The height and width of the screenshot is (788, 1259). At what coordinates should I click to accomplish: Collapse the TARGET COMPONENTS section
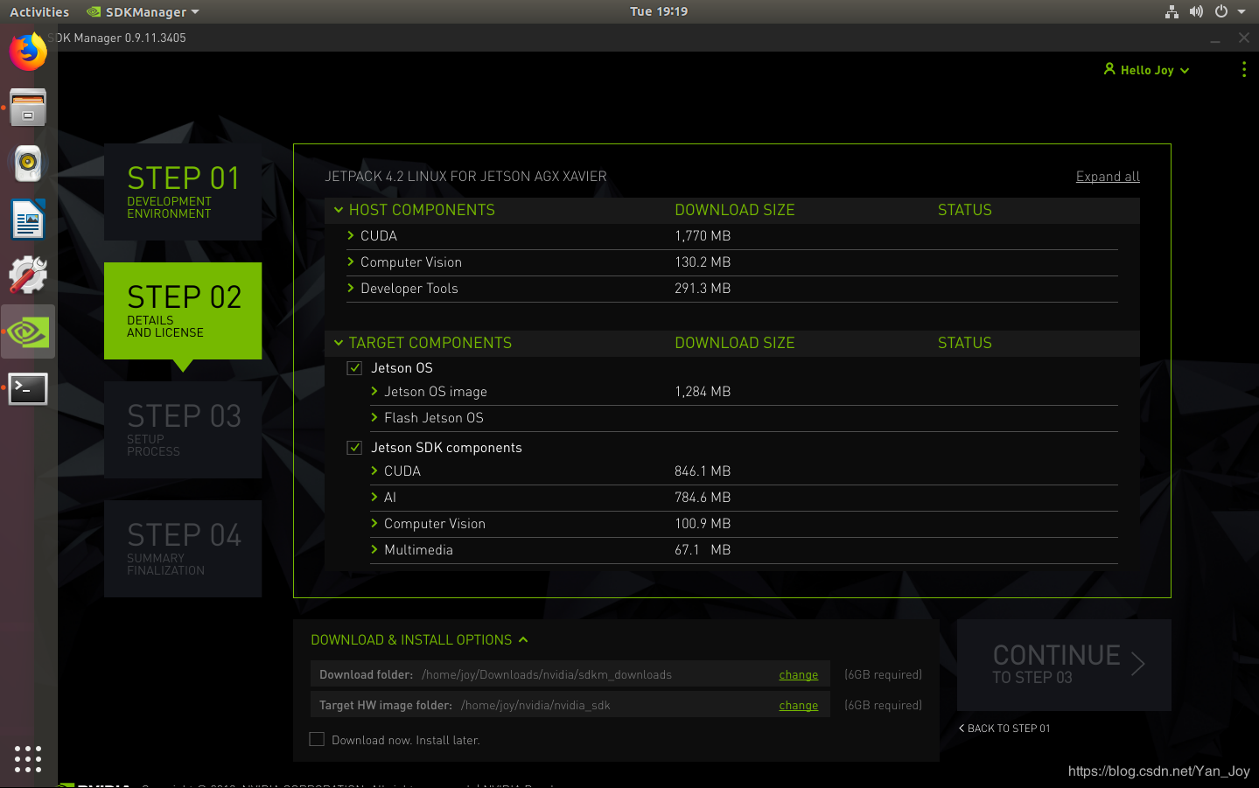coord(339,343)
